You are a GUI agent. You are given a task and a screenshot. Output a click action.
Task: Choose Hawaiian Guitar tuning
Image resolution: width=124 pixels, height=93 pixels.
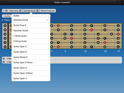tap(31, 30)
